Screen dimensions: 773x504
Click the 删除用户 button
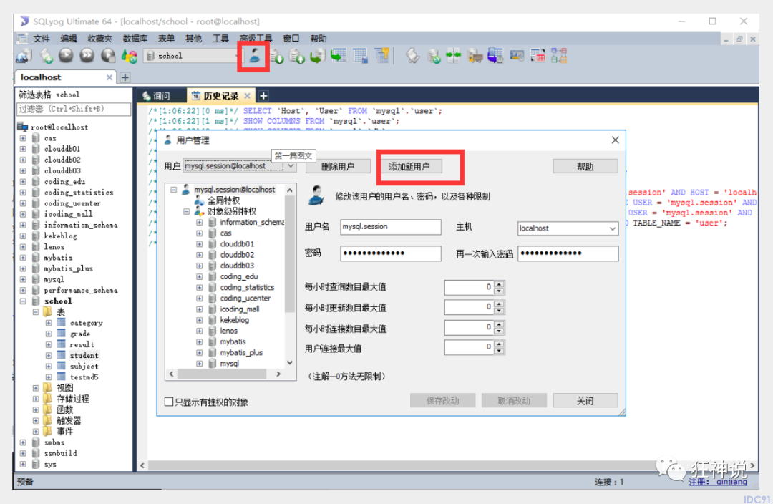tap(338, 166)
